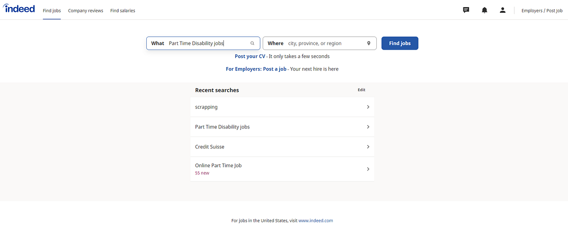
Task: Open the messages icon
Action: [x=466, y=10]
